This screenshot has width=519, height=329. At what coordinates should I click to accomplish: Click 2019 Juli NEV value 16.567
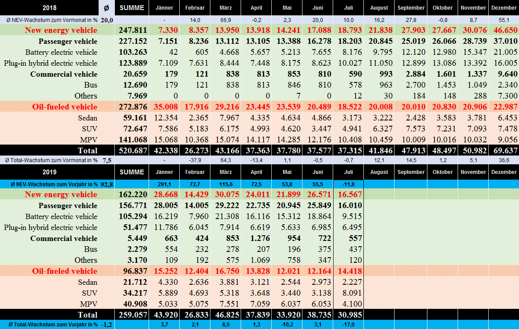click(x=350, y=195)
